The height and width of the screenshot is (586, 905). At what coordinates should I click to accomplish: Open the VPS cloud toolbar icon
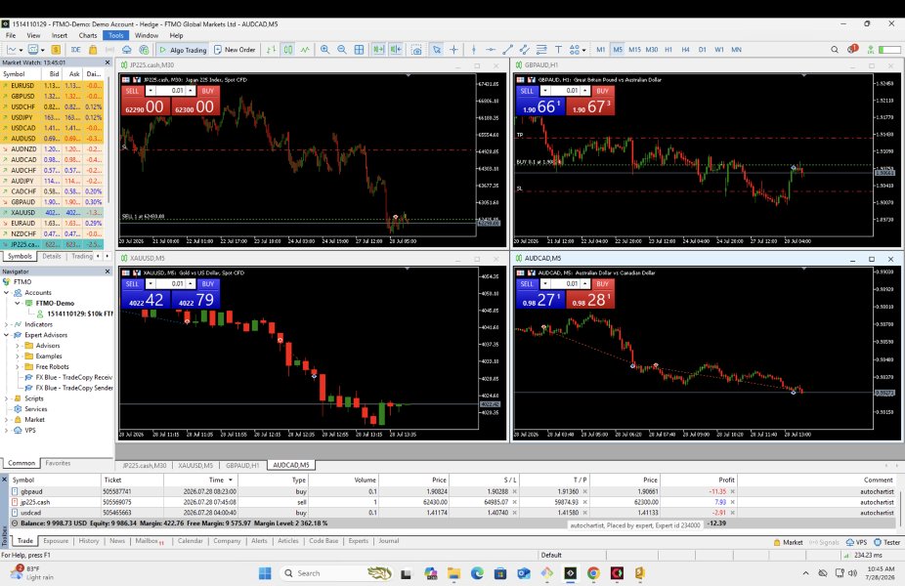(126, 50)
